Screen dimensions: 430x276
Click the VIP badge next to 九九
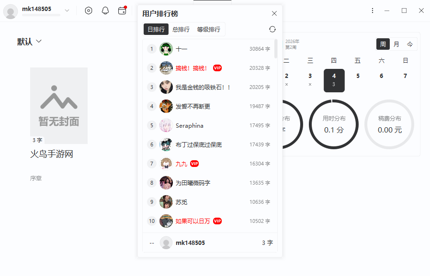194,164
